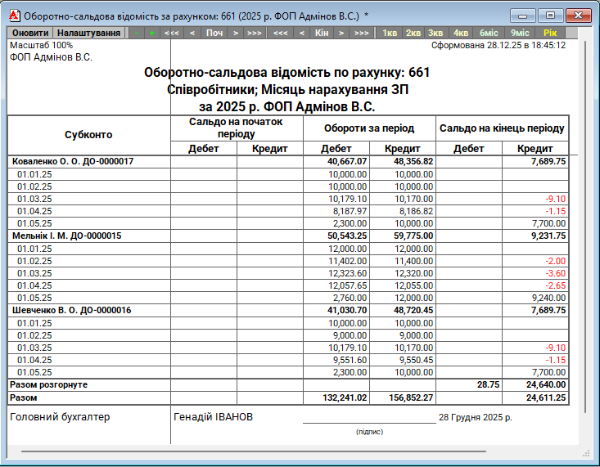Select the Рік yearly period

(549, 33)
